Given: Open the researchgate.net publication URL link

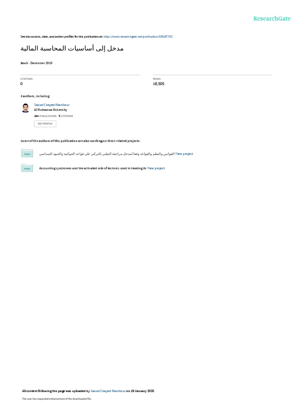Looking at the screenshot, I should [138, 37].
